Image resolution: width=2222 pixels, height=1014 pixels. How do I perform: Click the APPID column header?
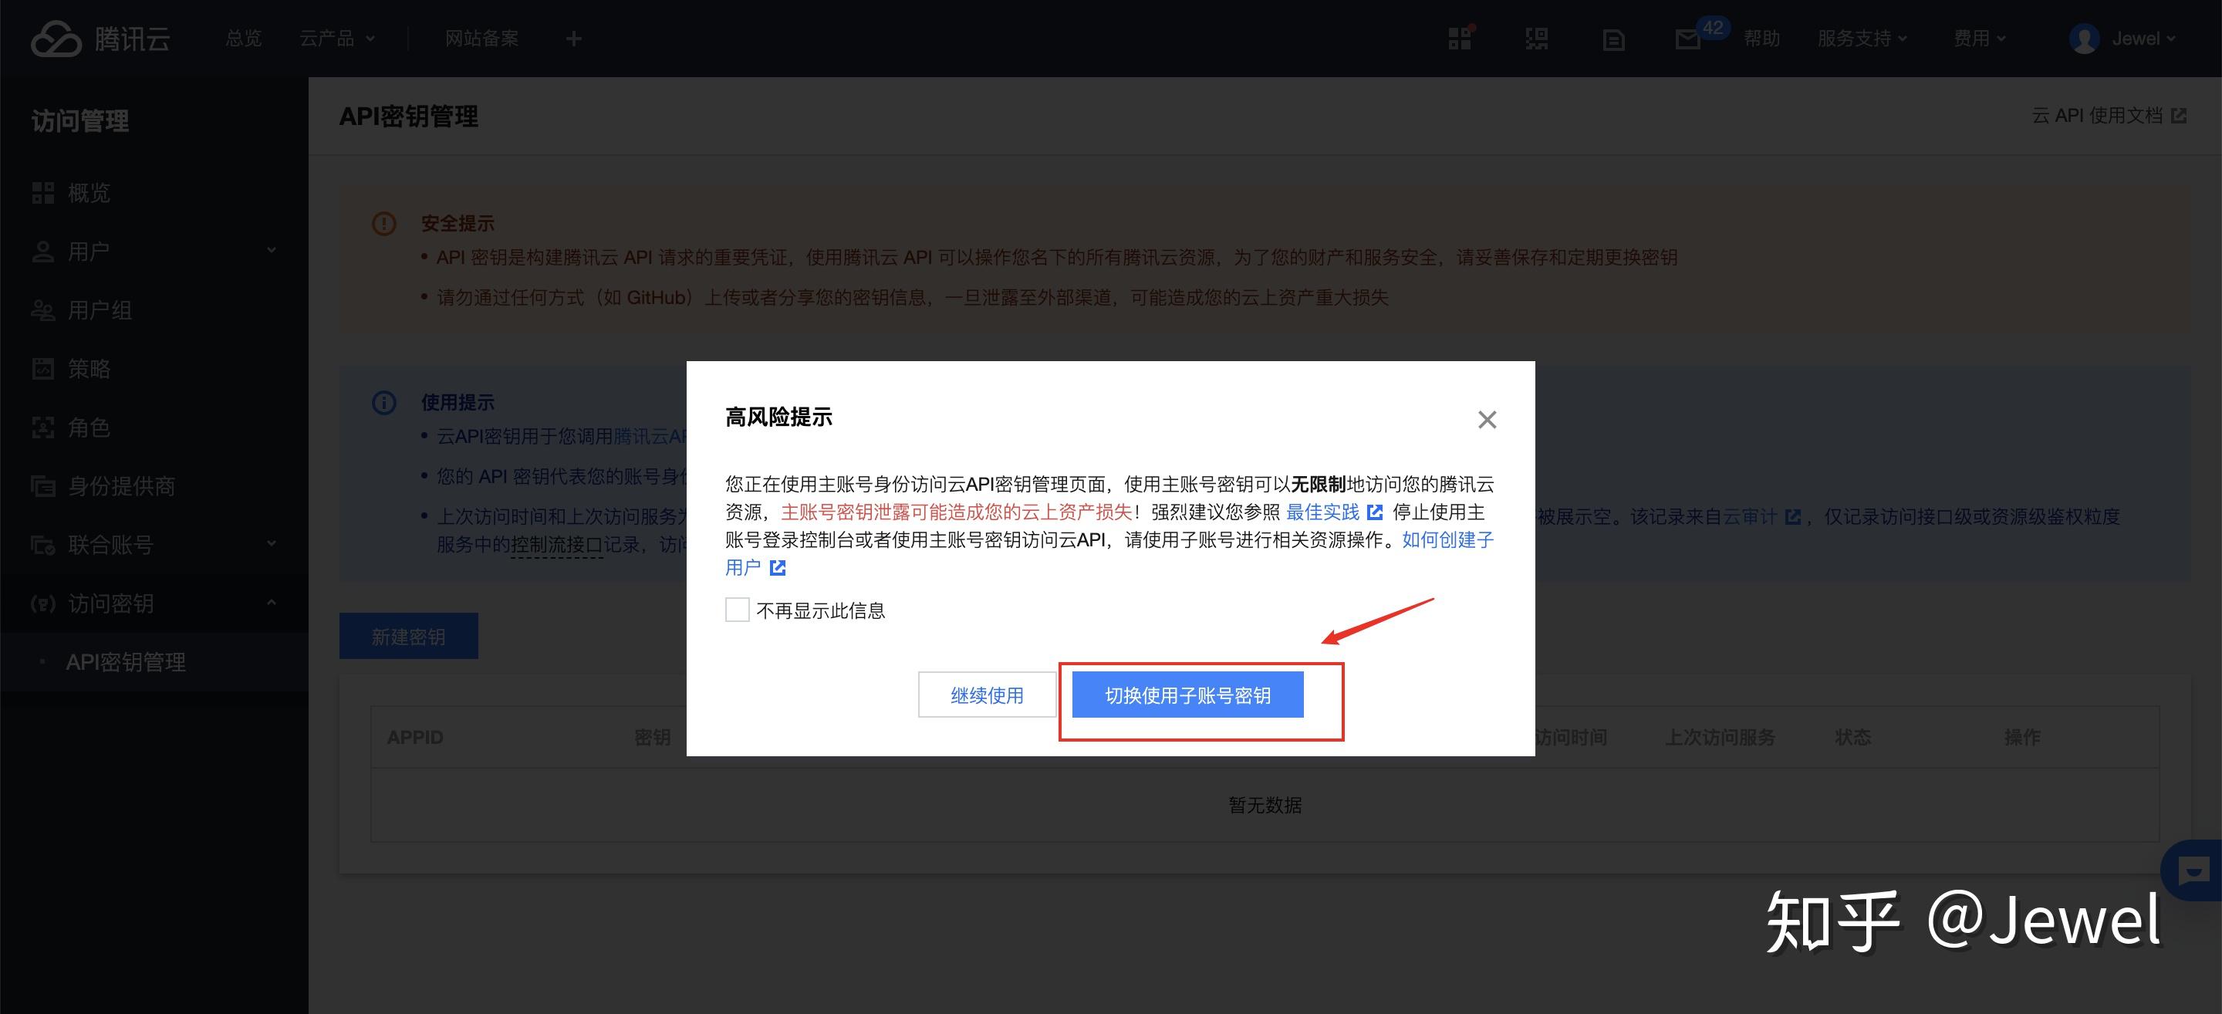coord(415,737)
